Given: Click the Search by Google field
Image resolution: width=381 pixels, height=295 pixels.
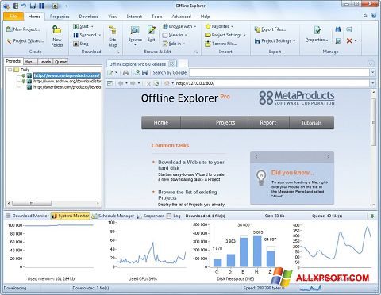Looking at the screenshot, I should click(279, 72).
